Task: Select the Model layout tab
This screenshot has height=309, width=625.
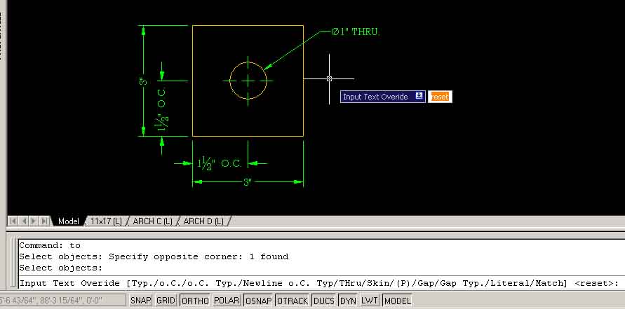Action: coord(69,221)
